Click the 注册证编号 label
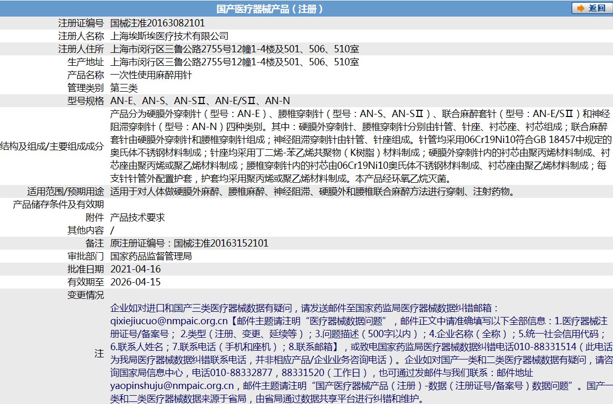This screenshot has width=613, height=404. 81,23
